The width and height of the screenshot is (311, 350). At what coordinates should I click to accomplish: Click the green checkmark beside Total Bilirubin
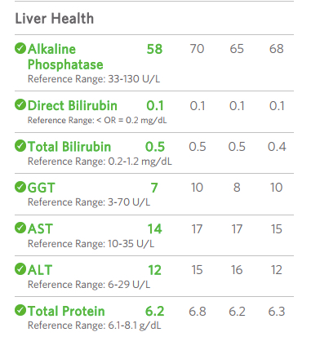pos(20,146)
